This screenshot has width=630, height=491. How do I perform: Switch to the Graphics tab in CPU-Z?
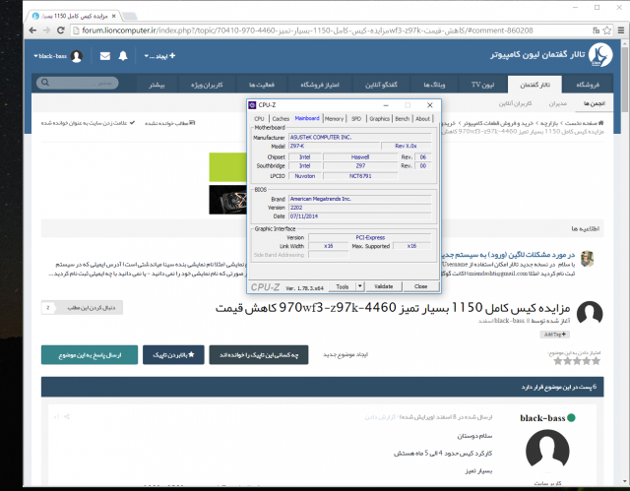click(379, 118)
